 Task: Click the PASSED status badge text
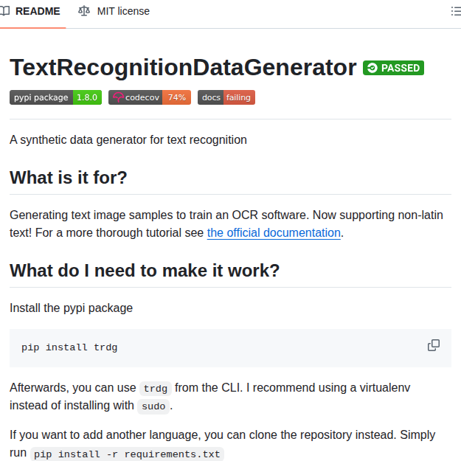tap(401, 68)
